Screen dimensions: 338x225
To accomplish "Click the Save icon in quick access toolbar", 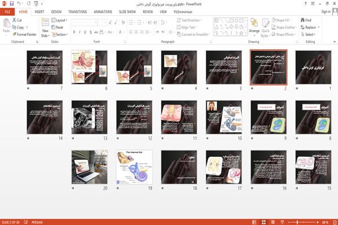I will pos(12,3).
